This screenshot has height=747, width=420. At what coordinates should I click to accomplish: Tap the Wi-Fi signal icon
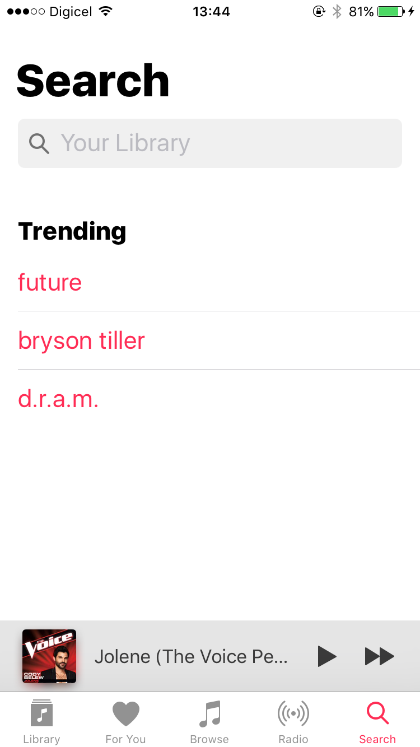click(x=105, y=12)
